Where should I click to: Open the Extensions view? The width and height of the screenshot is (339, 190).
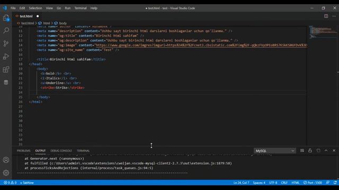(x=6, y=69)
